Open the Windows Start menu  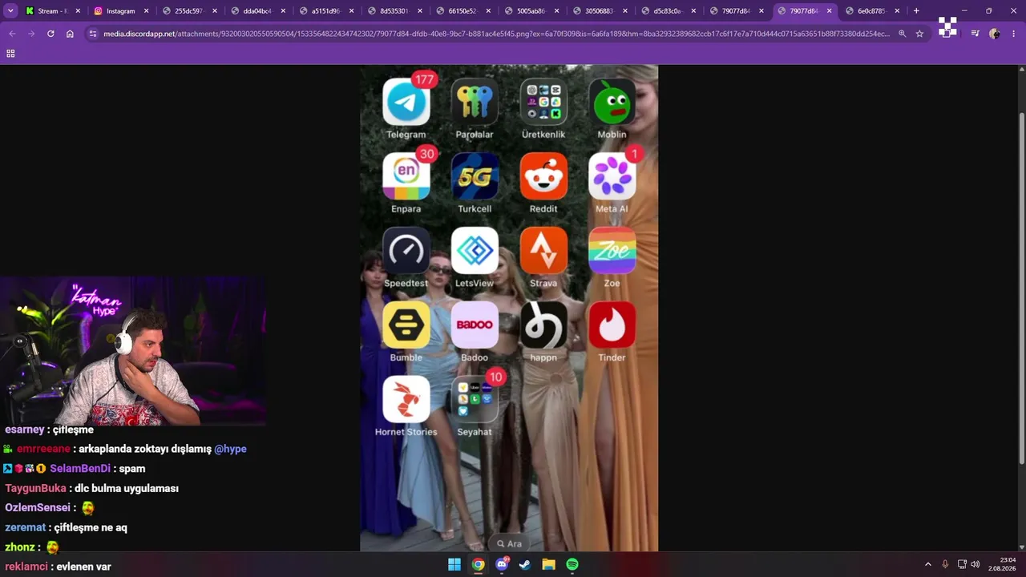(x=454, y=564)
